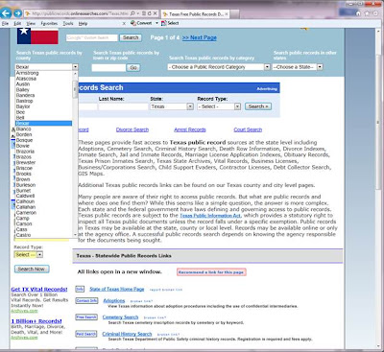
Task: Click the Paid Search badge beside Criminal History
Action: [x=86, y=334]
